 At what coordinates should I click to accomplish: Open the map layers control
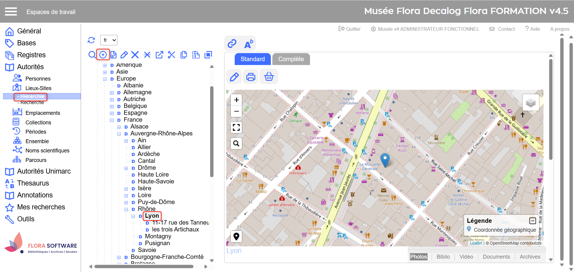(x=530, y=103)
